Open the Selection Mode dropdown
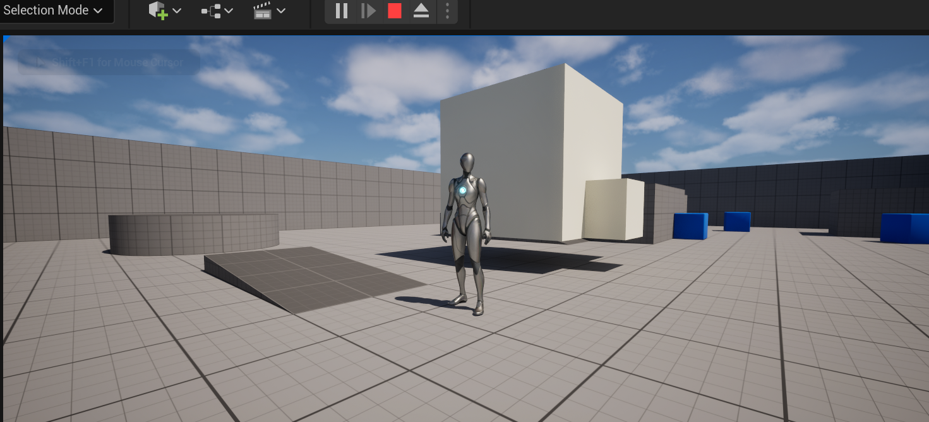Image resolution: width=929 pixels, height=422 pixels. [53, 11]
